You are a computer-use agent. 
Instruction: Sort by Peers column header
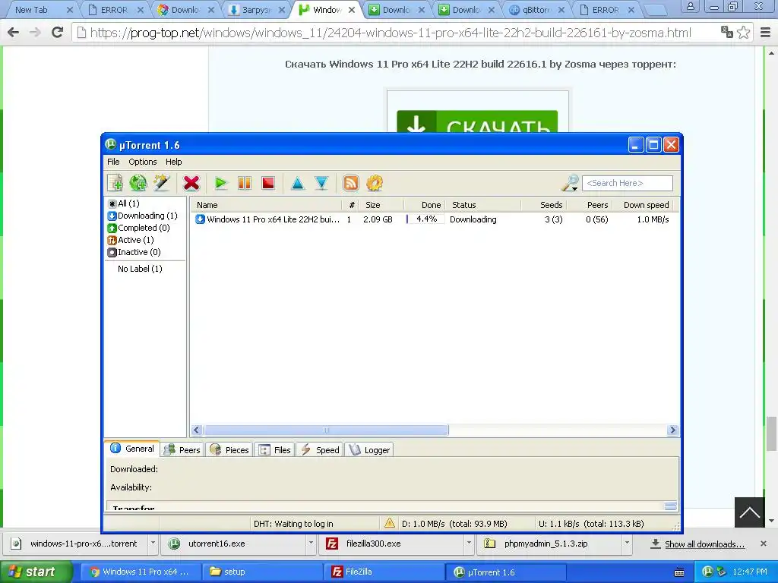click(x=590, y=205)
